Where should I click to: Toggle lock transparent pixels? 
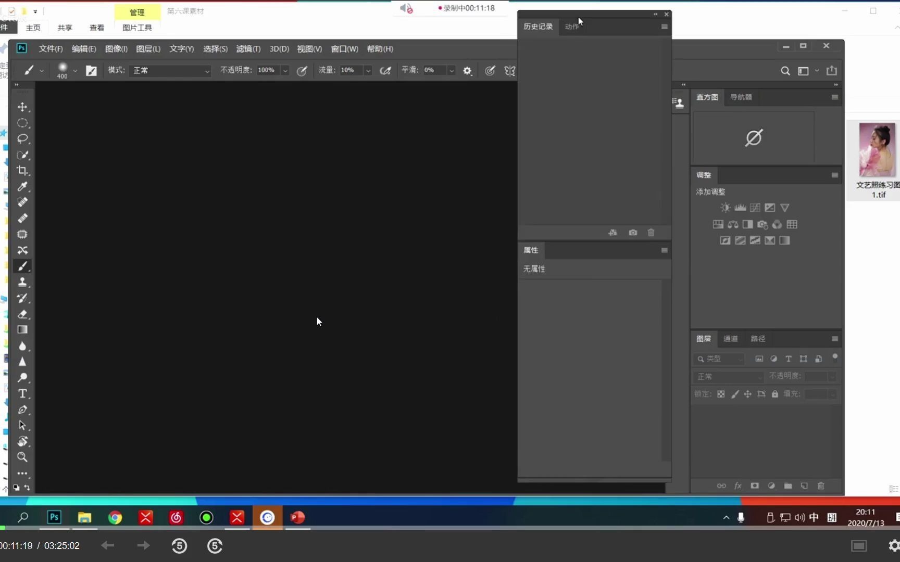pyautogui.click(x=721, y=394)
